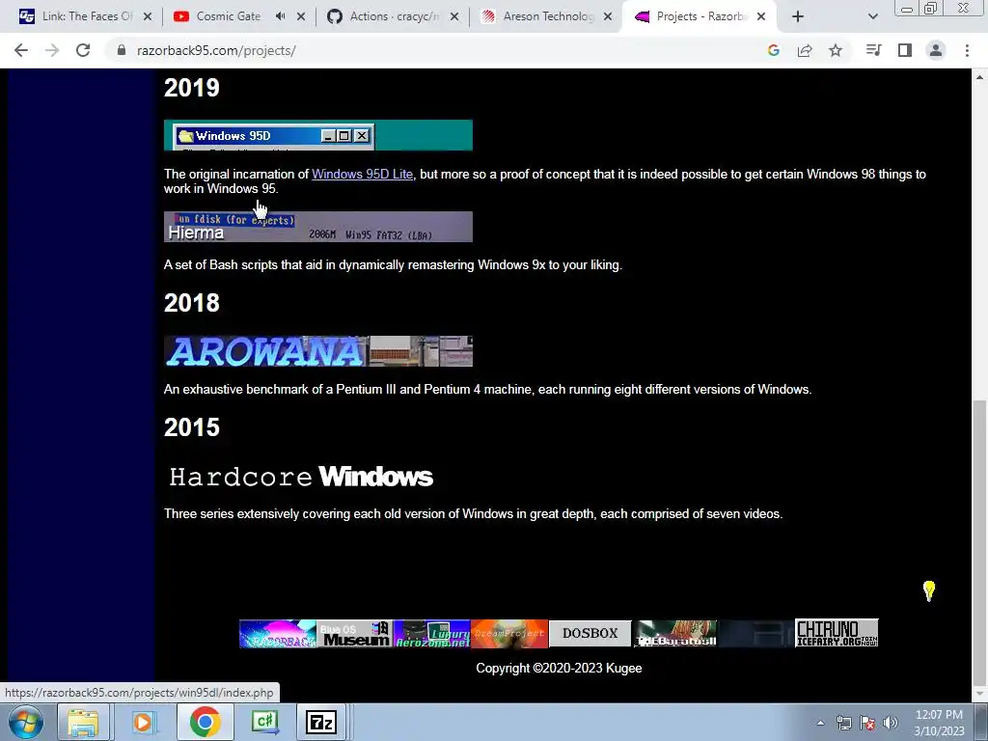Click the 2019 heading text

pyautogui.click(x=192, y=88)
